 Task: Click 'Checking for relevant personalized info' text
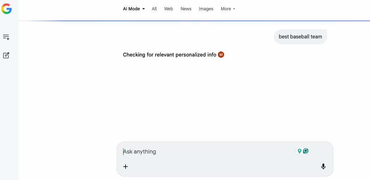(x=169, y=55)
